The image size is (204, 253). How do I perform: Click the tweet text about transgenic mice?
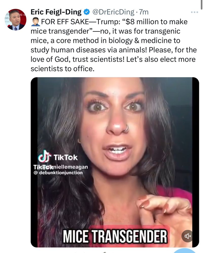coord(114,45)
